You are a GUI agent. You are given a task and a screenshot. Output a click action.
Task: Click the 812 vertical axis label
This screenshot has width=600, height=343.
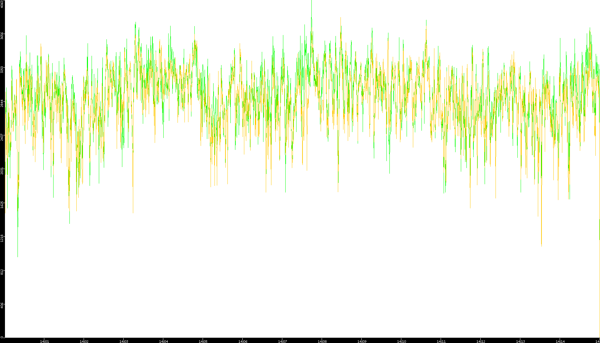click(x=2, y=272)
